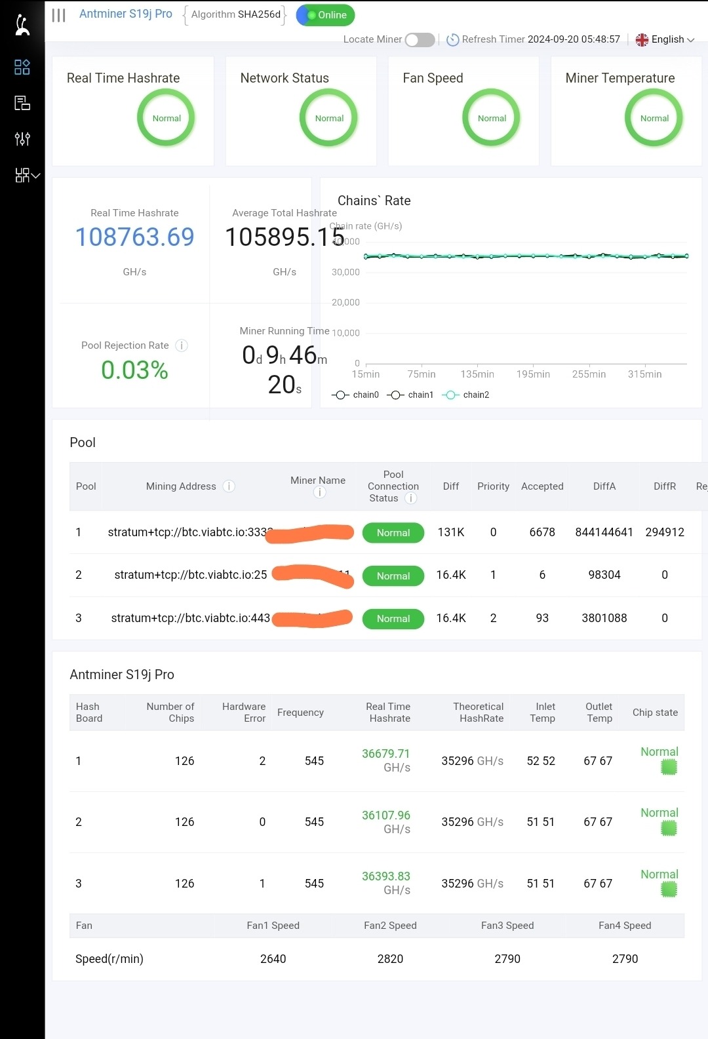Open the settings sliders icon in sidebar

click(x=22, y=139)
